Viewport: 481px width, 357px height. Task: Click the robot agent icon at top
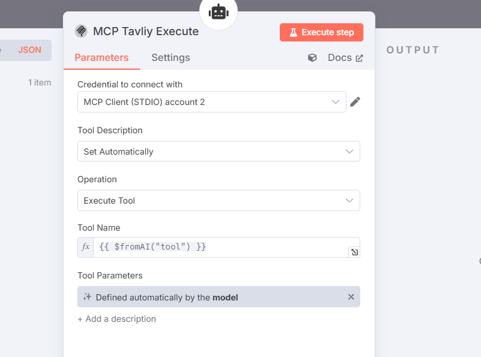pyautogui.click(x=218, y=13)
